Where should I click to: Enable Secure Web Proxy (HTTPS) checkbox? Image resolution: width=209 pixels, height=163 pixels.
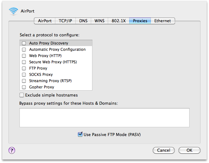pos(24,62)
